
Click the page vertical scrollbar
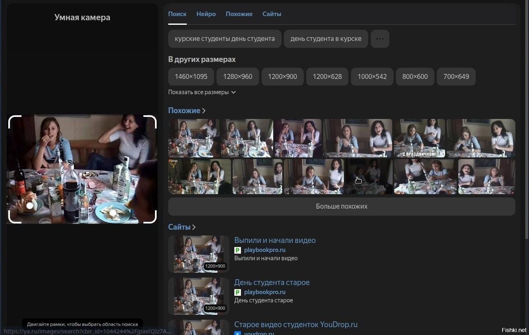[527, 120]
